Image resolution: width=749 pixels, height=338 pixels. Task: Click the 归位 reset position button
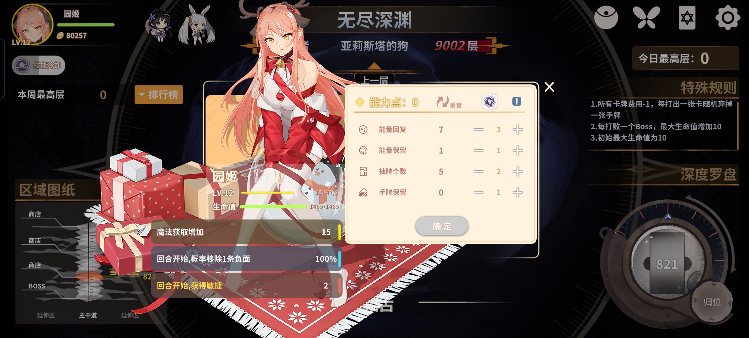pos(712,302)
